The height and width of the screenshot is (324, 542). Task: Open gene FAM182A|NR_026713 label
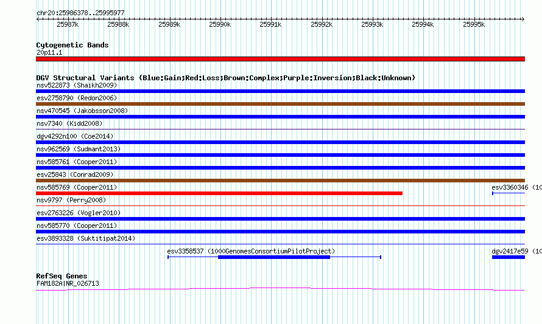[x=68, y=284]
